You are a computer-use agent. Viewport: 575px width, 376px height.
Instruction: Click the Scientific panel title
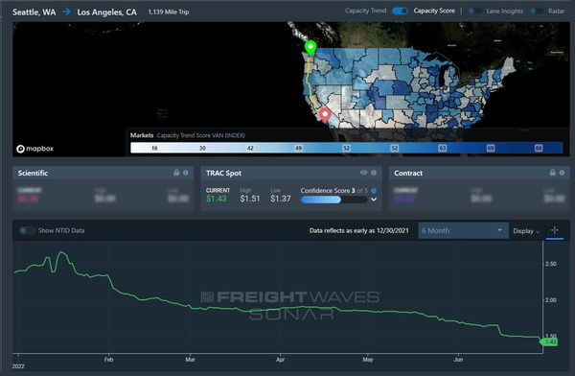(33, 173)
